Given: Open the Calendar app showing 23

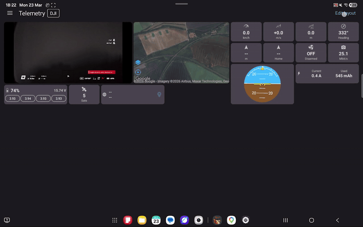Looking at the screenshot, I should (x=156, y=220).
